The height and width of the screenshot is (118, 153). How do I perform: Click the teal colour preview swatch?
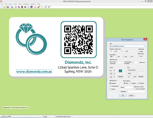click(120, 71)
